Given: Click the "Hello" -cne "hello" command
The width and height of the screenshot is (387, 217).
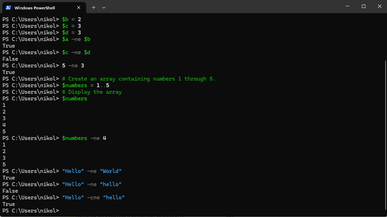Looking at the screenshot, I should click(x=93, y=197).
